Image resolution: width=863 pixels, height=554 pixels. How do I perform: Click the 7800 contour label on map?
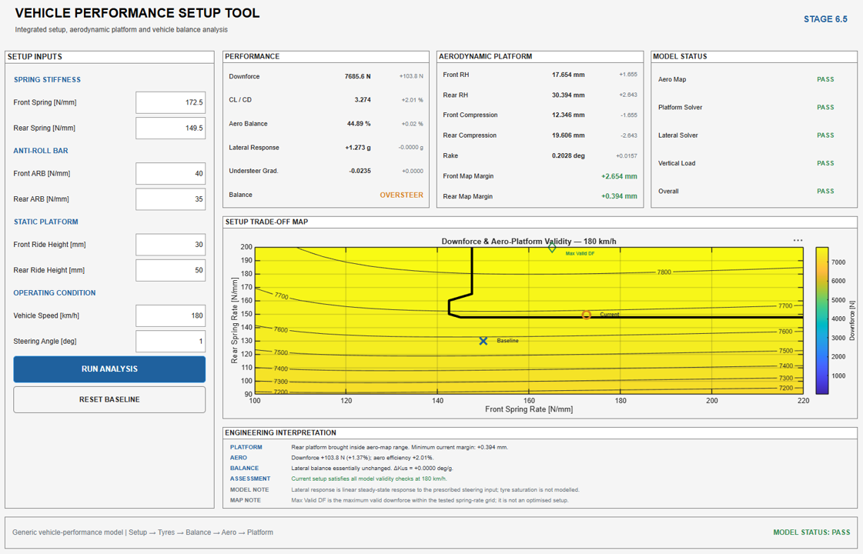(x=664, y=272)
